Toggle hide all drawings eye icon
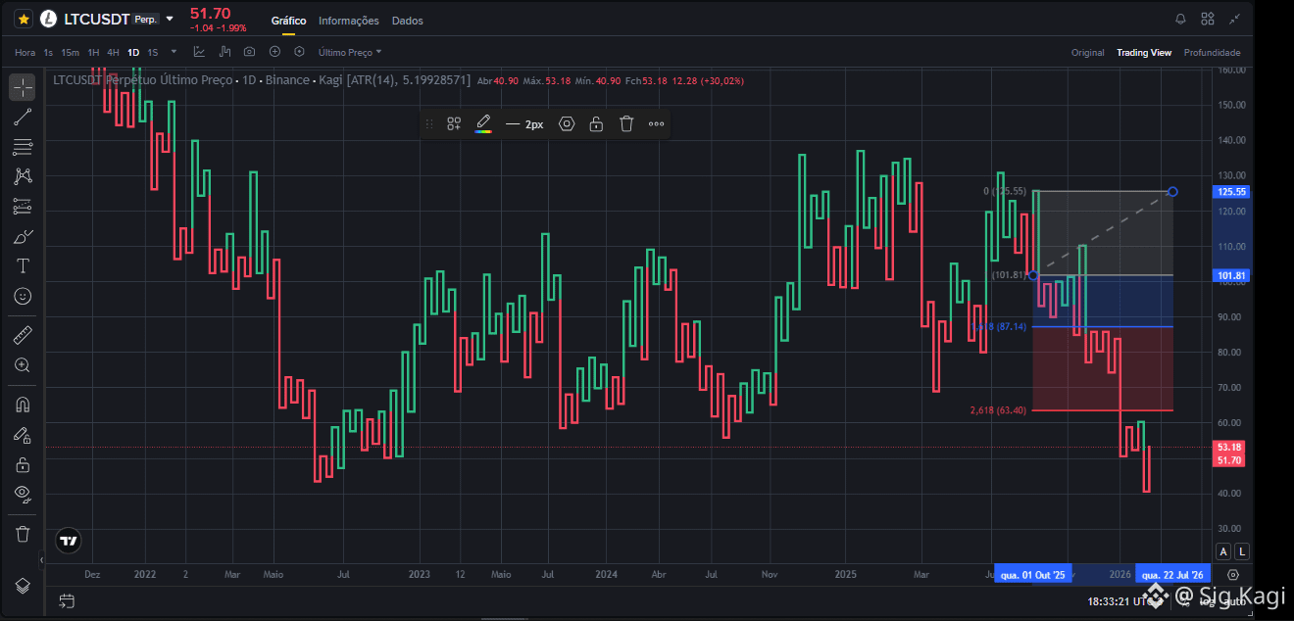This screenshot has height=621, width=1294. tap(23, 494)
